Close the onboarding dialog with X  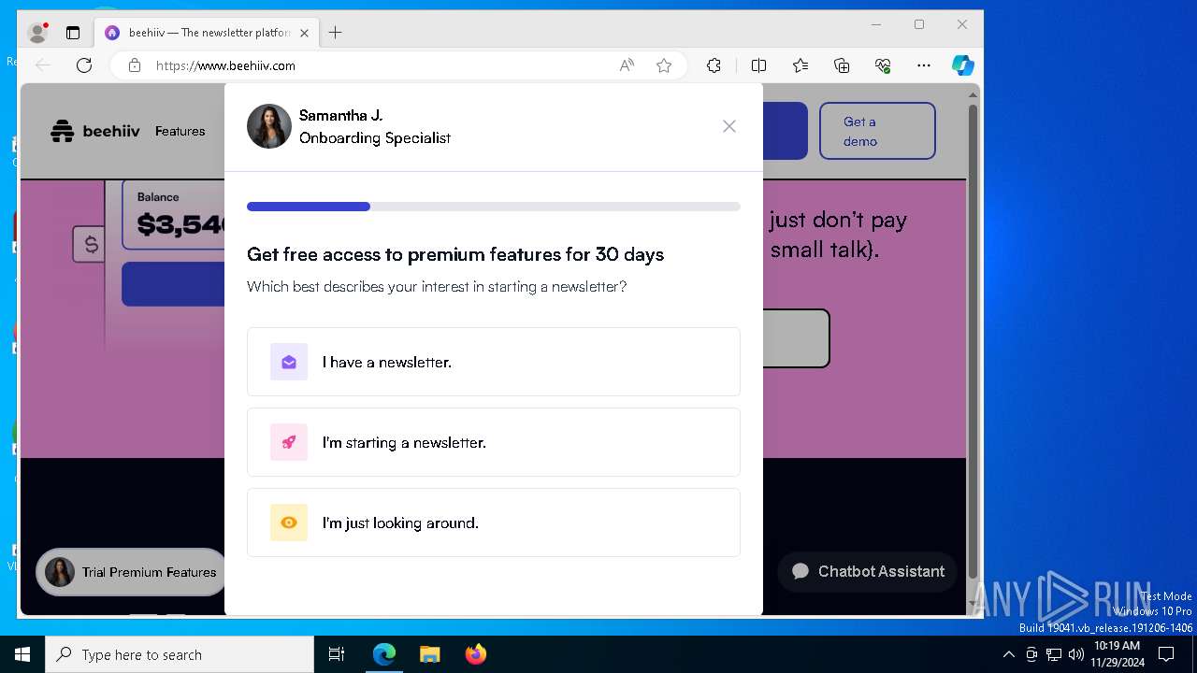pyautogui.click(x=729, y=126)
